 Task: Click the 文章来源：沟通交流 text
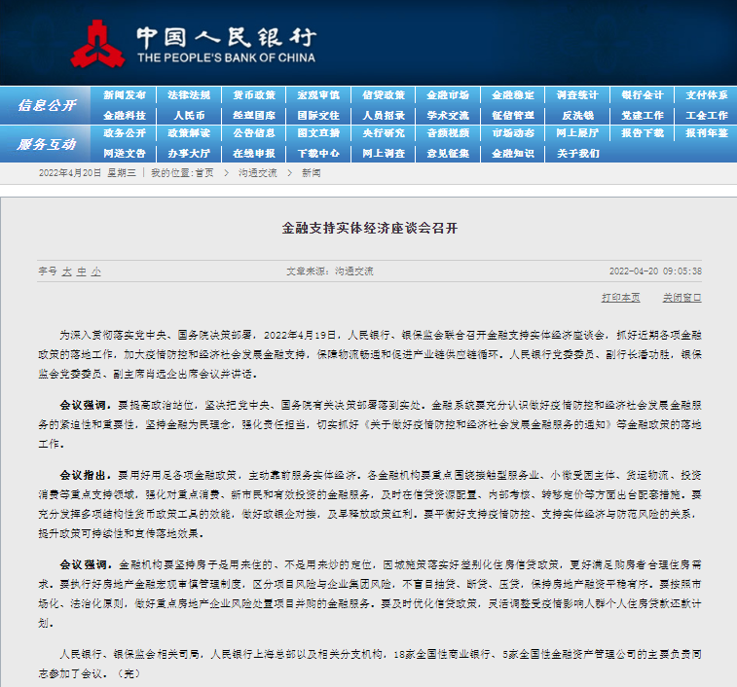tap(330, 271)
